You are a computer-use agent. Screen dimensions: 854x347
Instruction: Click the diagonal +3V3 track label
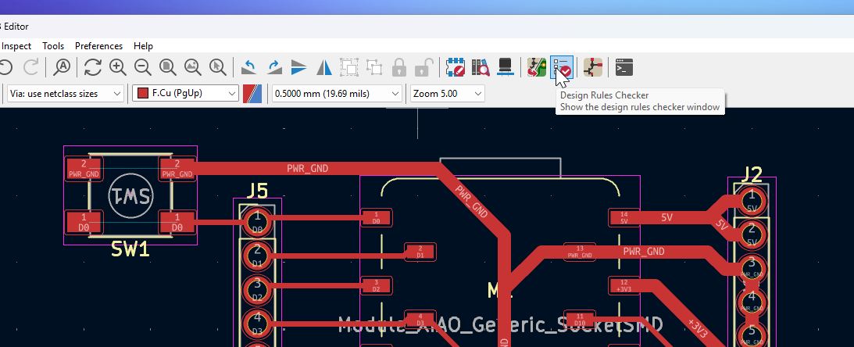click(699, 328)
